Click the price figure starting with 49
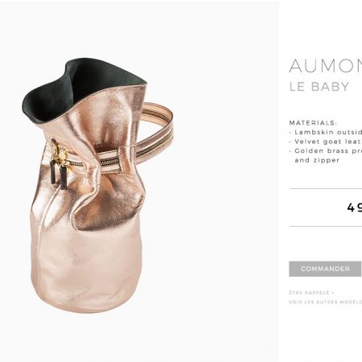 (x=355, y=208)
